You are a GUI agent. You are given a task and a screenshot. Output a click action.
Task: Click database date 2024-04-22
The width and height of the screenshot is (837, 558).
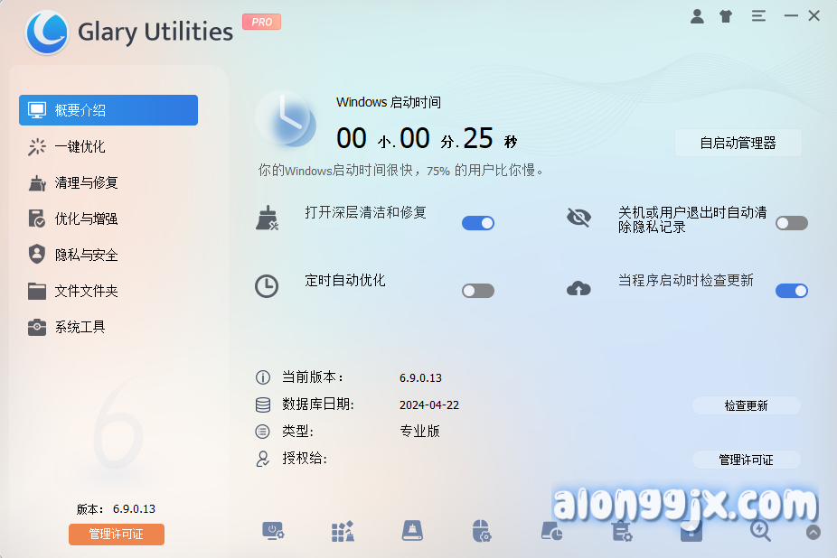[x=429, y=405]
